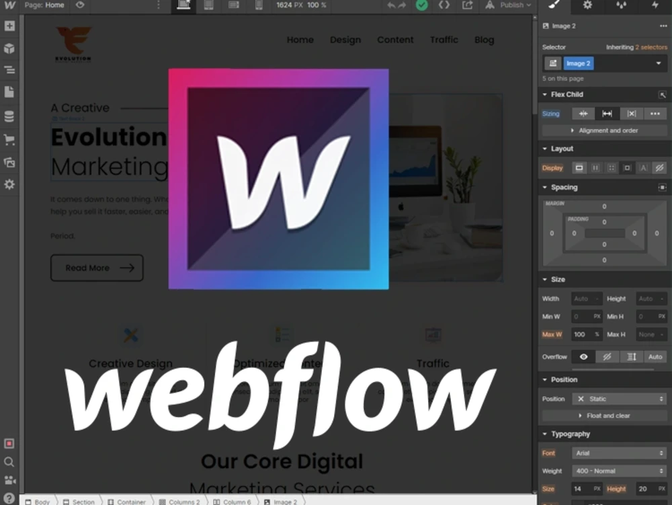Open the Navigator panel
672x505 pixels.
click(x=9, y=70)
